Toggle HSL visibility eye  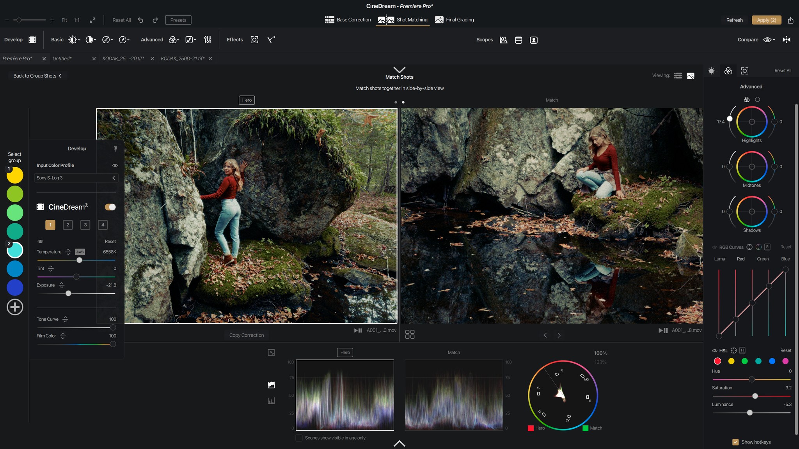point(715,351)
